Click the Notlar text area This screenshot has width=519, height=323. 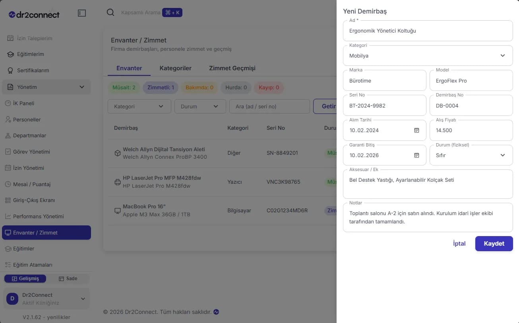point(428,217)
